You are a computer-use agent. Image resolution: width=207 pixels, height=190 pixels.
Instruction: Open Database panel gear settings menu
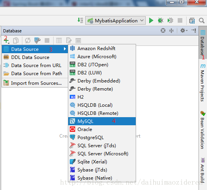[183, 30]
